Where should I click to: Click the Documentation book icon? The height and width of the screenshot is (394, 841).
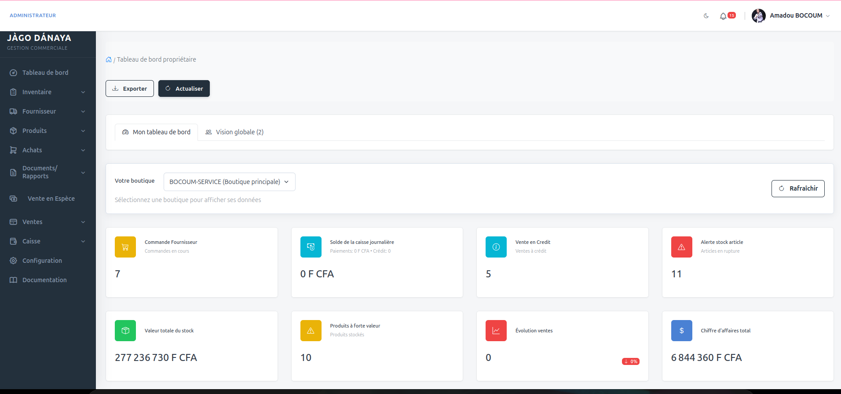[x=13, y=280]
